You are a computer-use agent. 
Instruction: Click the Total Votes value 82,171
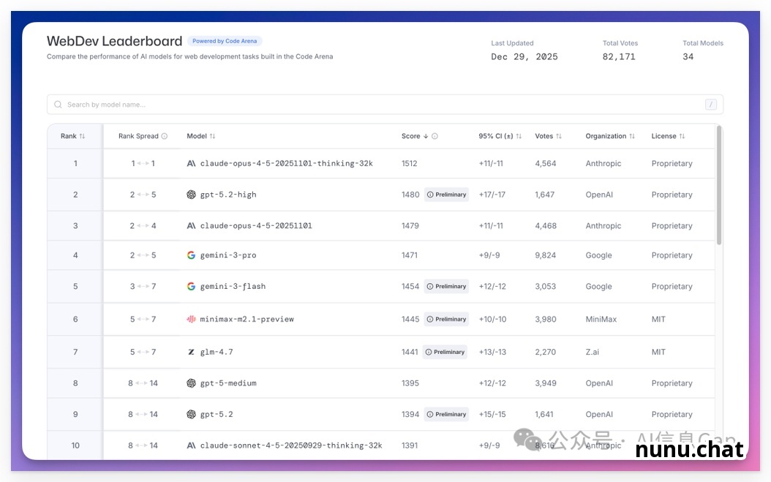tap(619, 57)
